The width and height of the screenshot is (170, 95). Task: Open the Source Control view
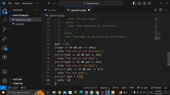(5, 29)
